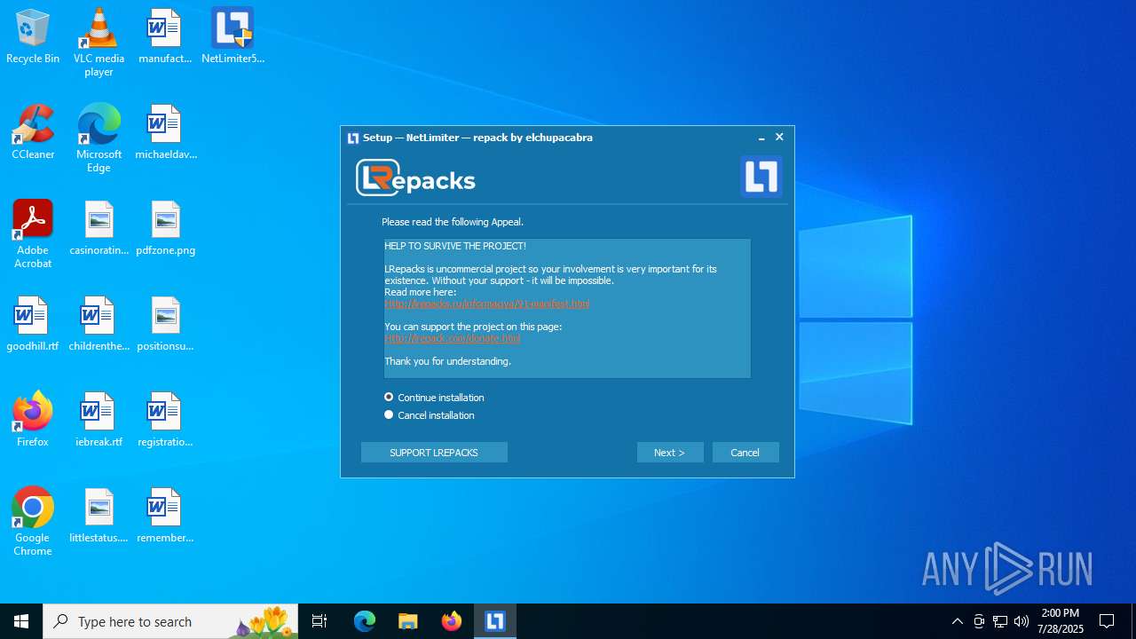Select the remember... document icon
Image resolution: width=1136 pixels, height=639 pixels.
click(165, 517)
